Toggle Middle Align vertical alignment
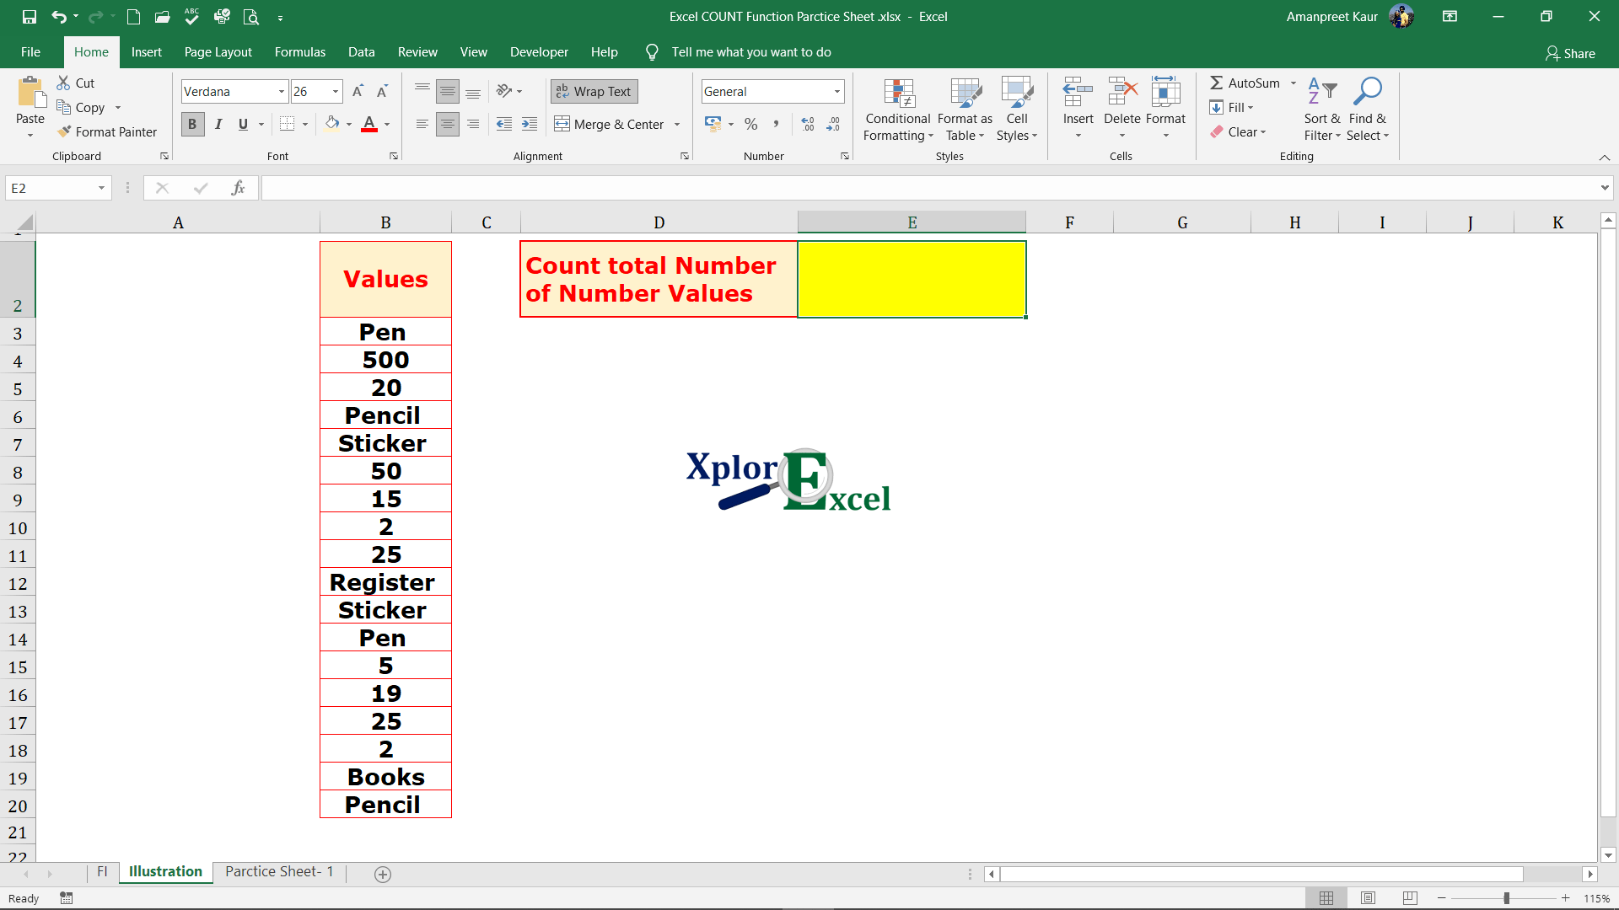The width and height of the screenshot is (1619, 910). [448, 91]
